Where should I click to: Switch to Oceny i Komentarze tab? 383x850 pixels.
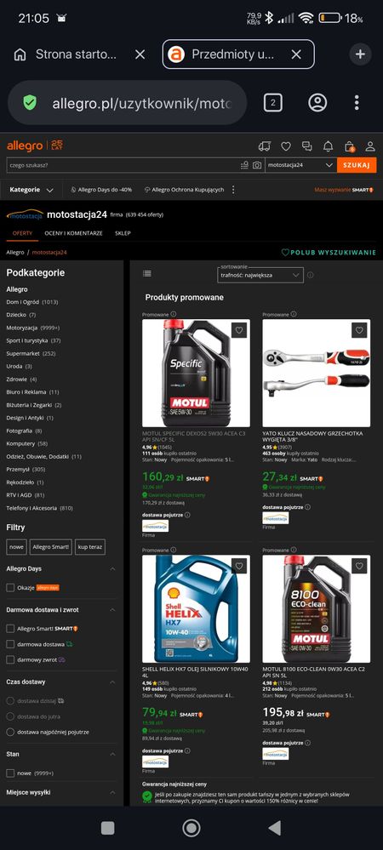(x=73, y=233)
